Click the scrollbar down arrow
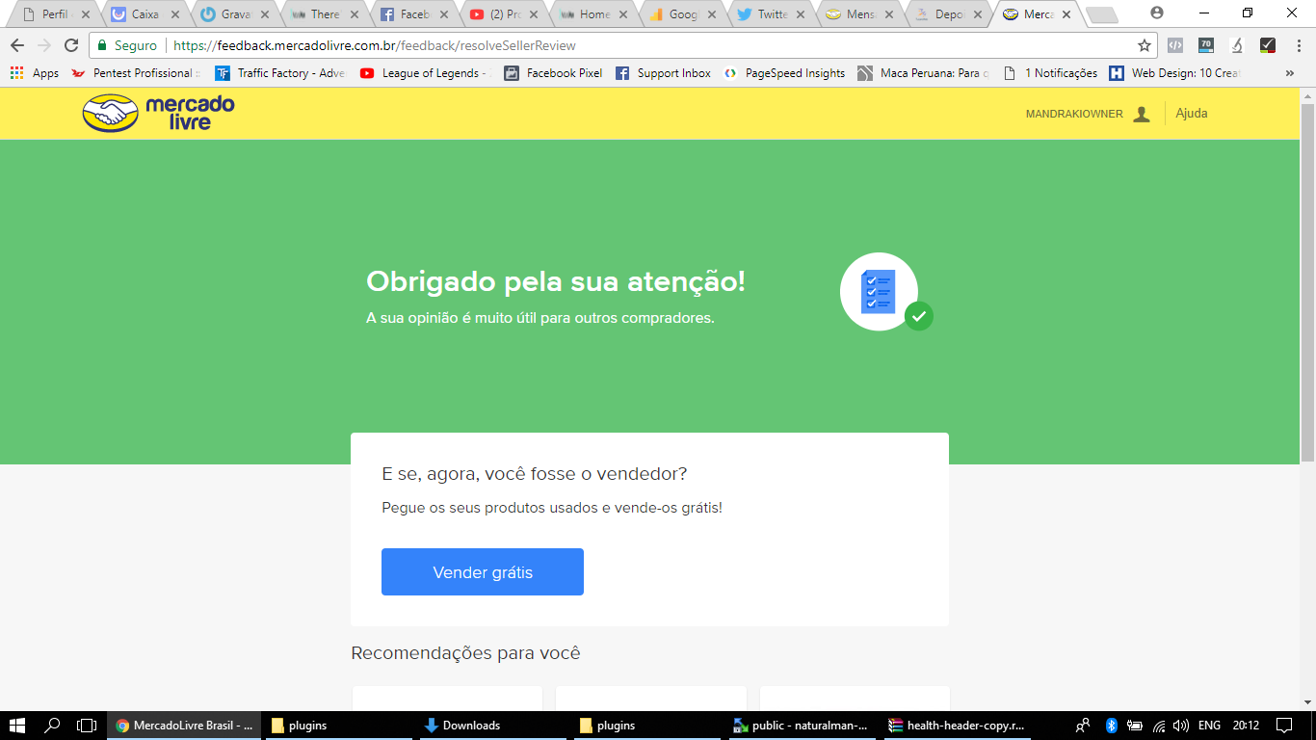 click(1307, 702)
